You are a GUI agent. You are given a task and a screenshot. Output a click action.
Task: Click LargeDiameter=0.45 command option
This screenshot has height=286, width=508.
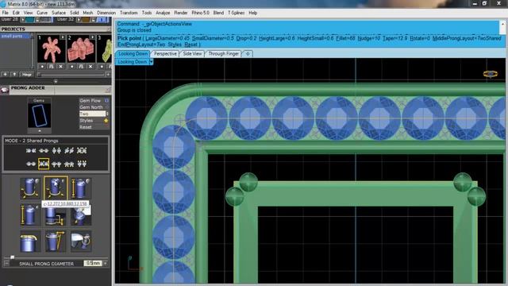(167, 38)
